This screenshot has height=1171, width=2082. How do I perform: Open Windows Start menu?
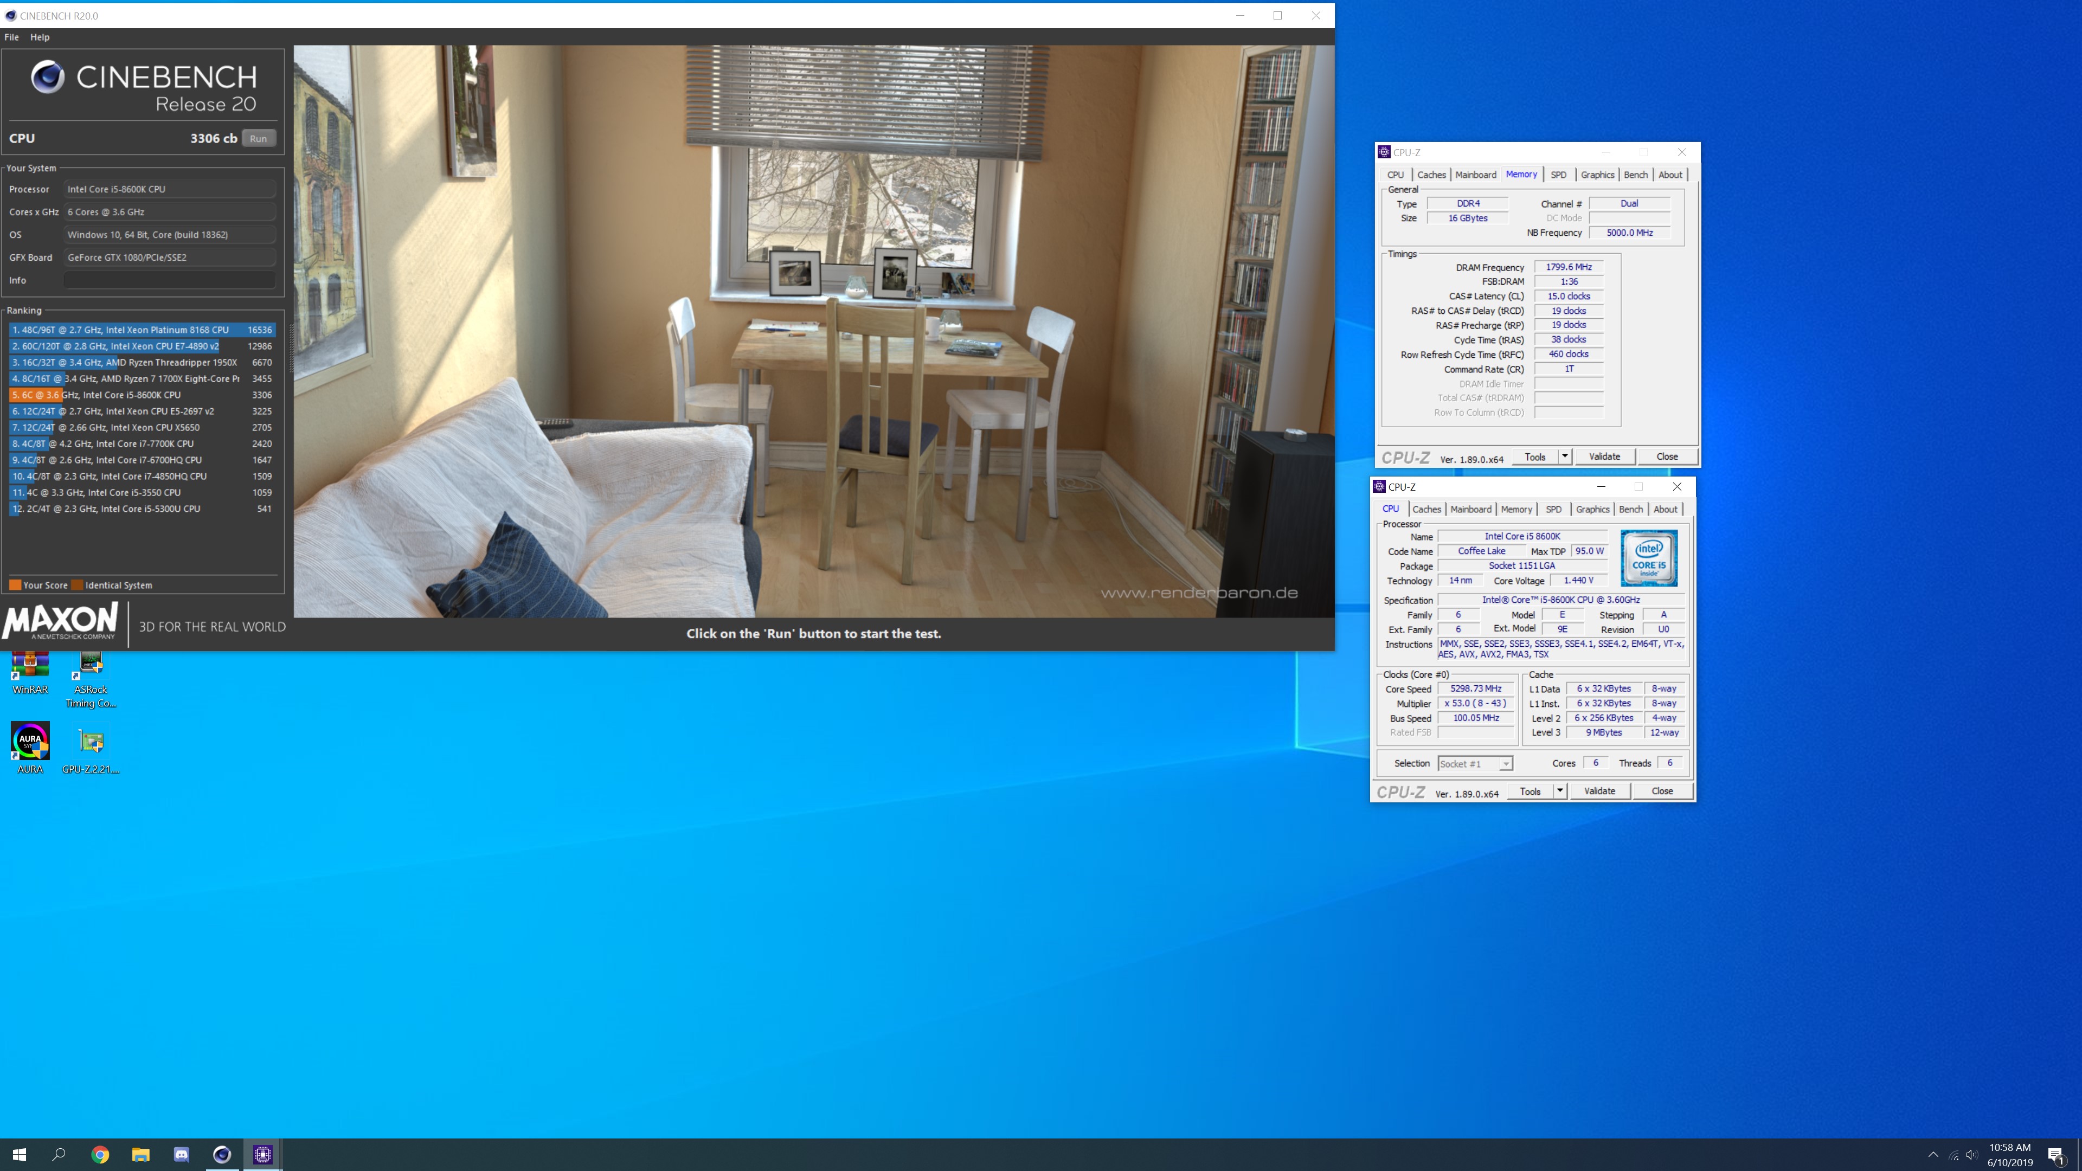pyautogui.click(x=20, y=1154)
